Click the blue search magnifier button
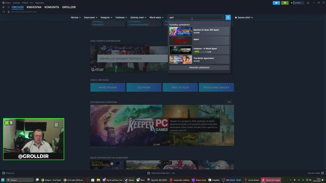 [228, 18]
